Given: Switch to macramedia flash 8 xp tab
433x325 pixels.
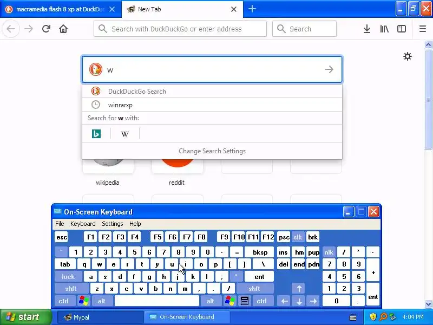Looking at the screenshot, I should [x=60, y=9].
